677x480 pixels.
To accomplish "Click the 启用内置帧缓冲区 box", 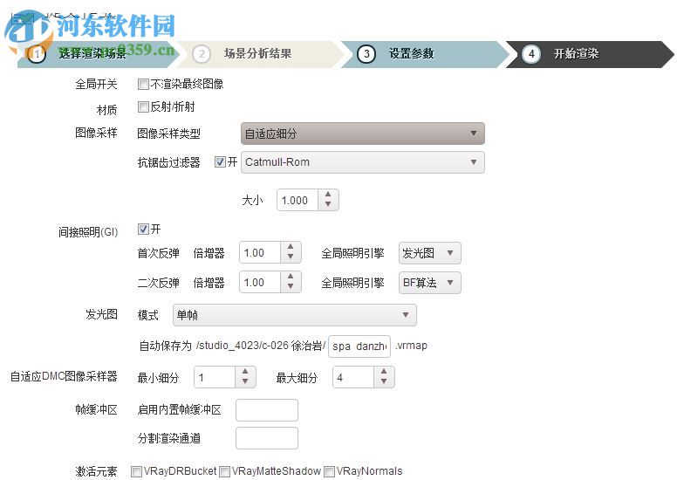I will pyautogui.click(x=267, y=410).
